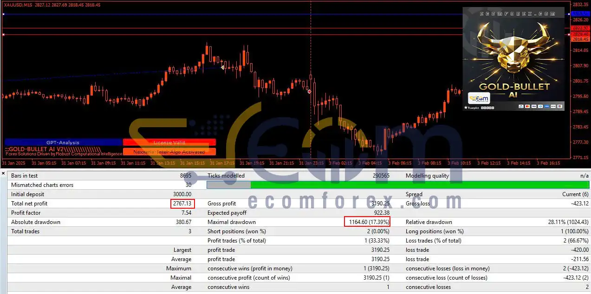The image size is (591, 294).
Task: Select the Short positions (won %) label
Action: 237,231
